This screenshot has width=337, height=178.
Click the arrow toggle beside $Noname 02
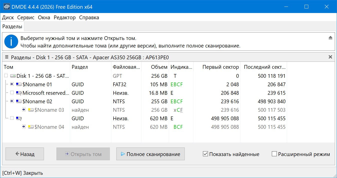(x=11, y=101)
